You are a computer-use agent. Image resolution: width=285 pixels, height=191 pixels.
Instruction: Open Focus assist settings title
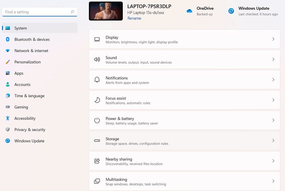point(115,98)
